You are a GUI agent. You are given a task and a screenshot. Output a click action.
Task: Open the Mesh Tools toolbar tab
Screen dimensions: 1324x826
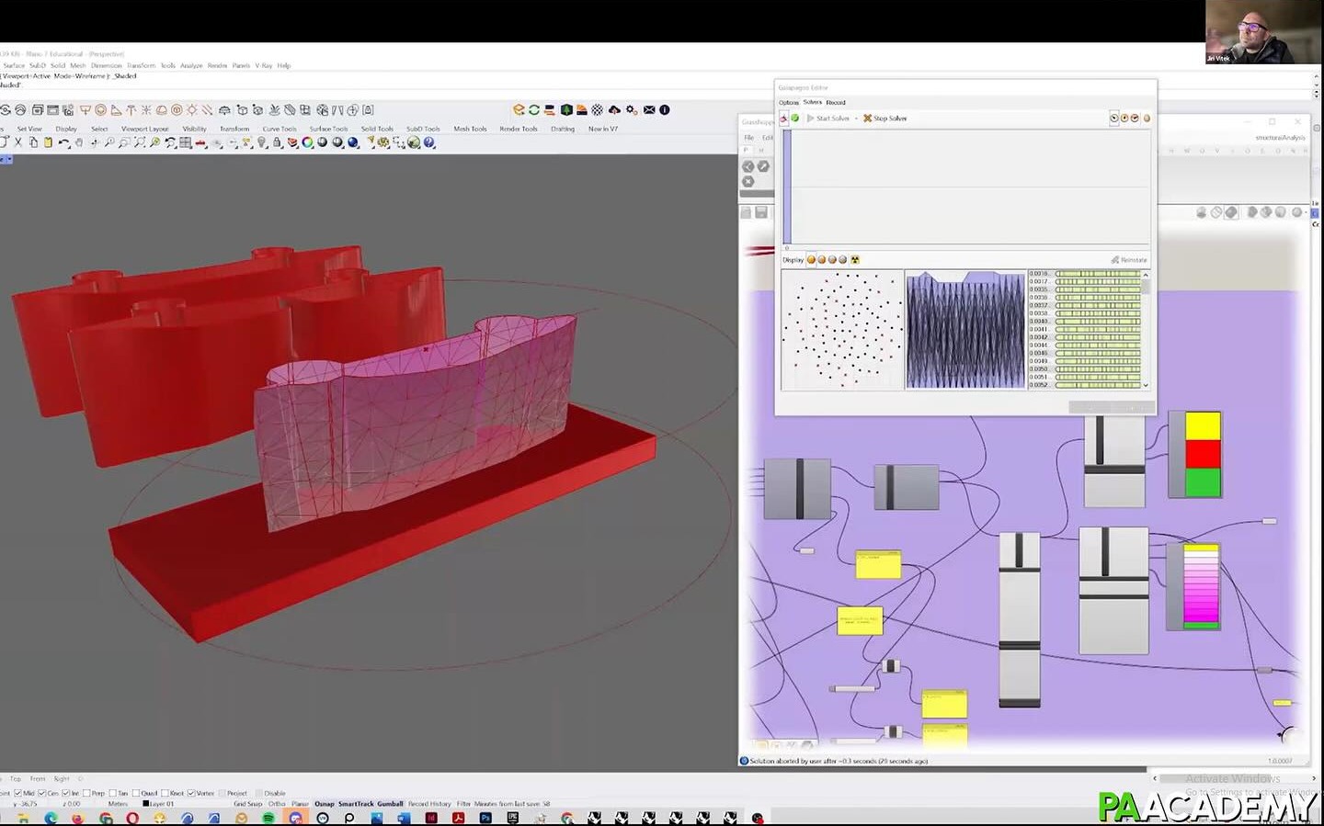[x=470, y=130]
